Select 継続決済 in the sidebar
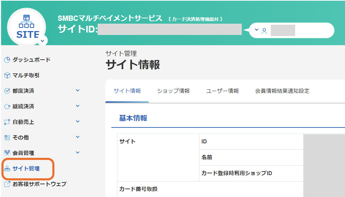345x197 pixels. [x=23, y=106]
